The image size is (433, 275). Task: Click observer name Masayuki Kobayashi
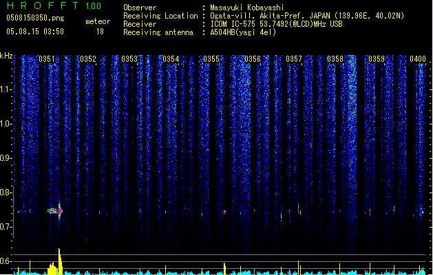[x=247, y=8]
